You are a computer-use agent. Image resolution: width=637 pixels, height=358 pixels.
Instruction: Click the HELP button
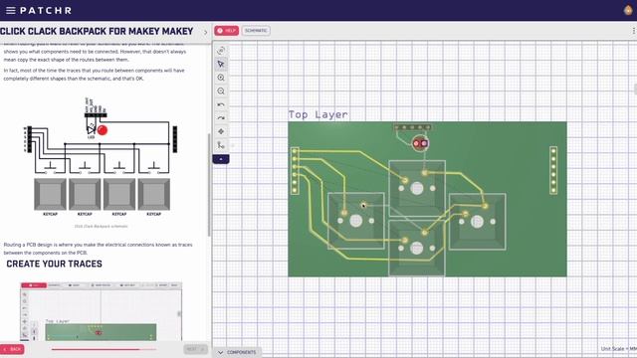pyautogui.click(x=227, y=31)
